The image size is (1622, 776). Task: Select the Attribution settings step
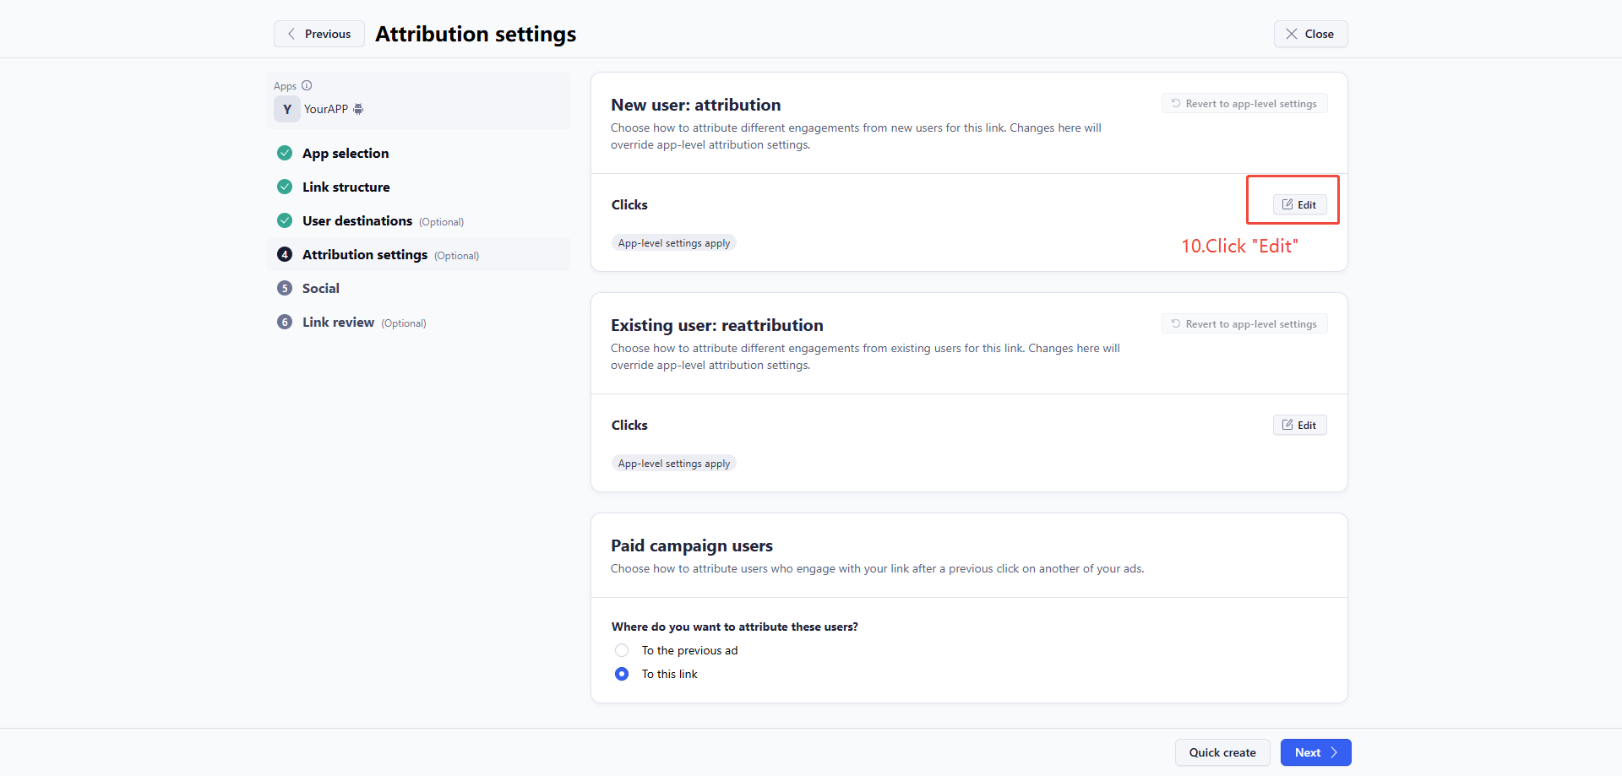tap(365, 254)
